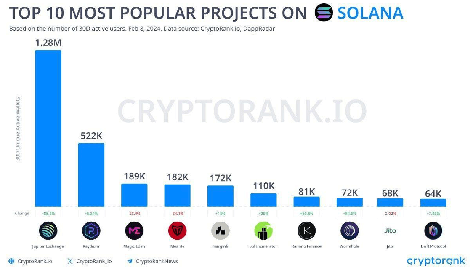Image resolution: width=473 pixels, height=273 pixels.
Task: Click the Jupiter Exchange 1.28M bar
Action: 48,128
